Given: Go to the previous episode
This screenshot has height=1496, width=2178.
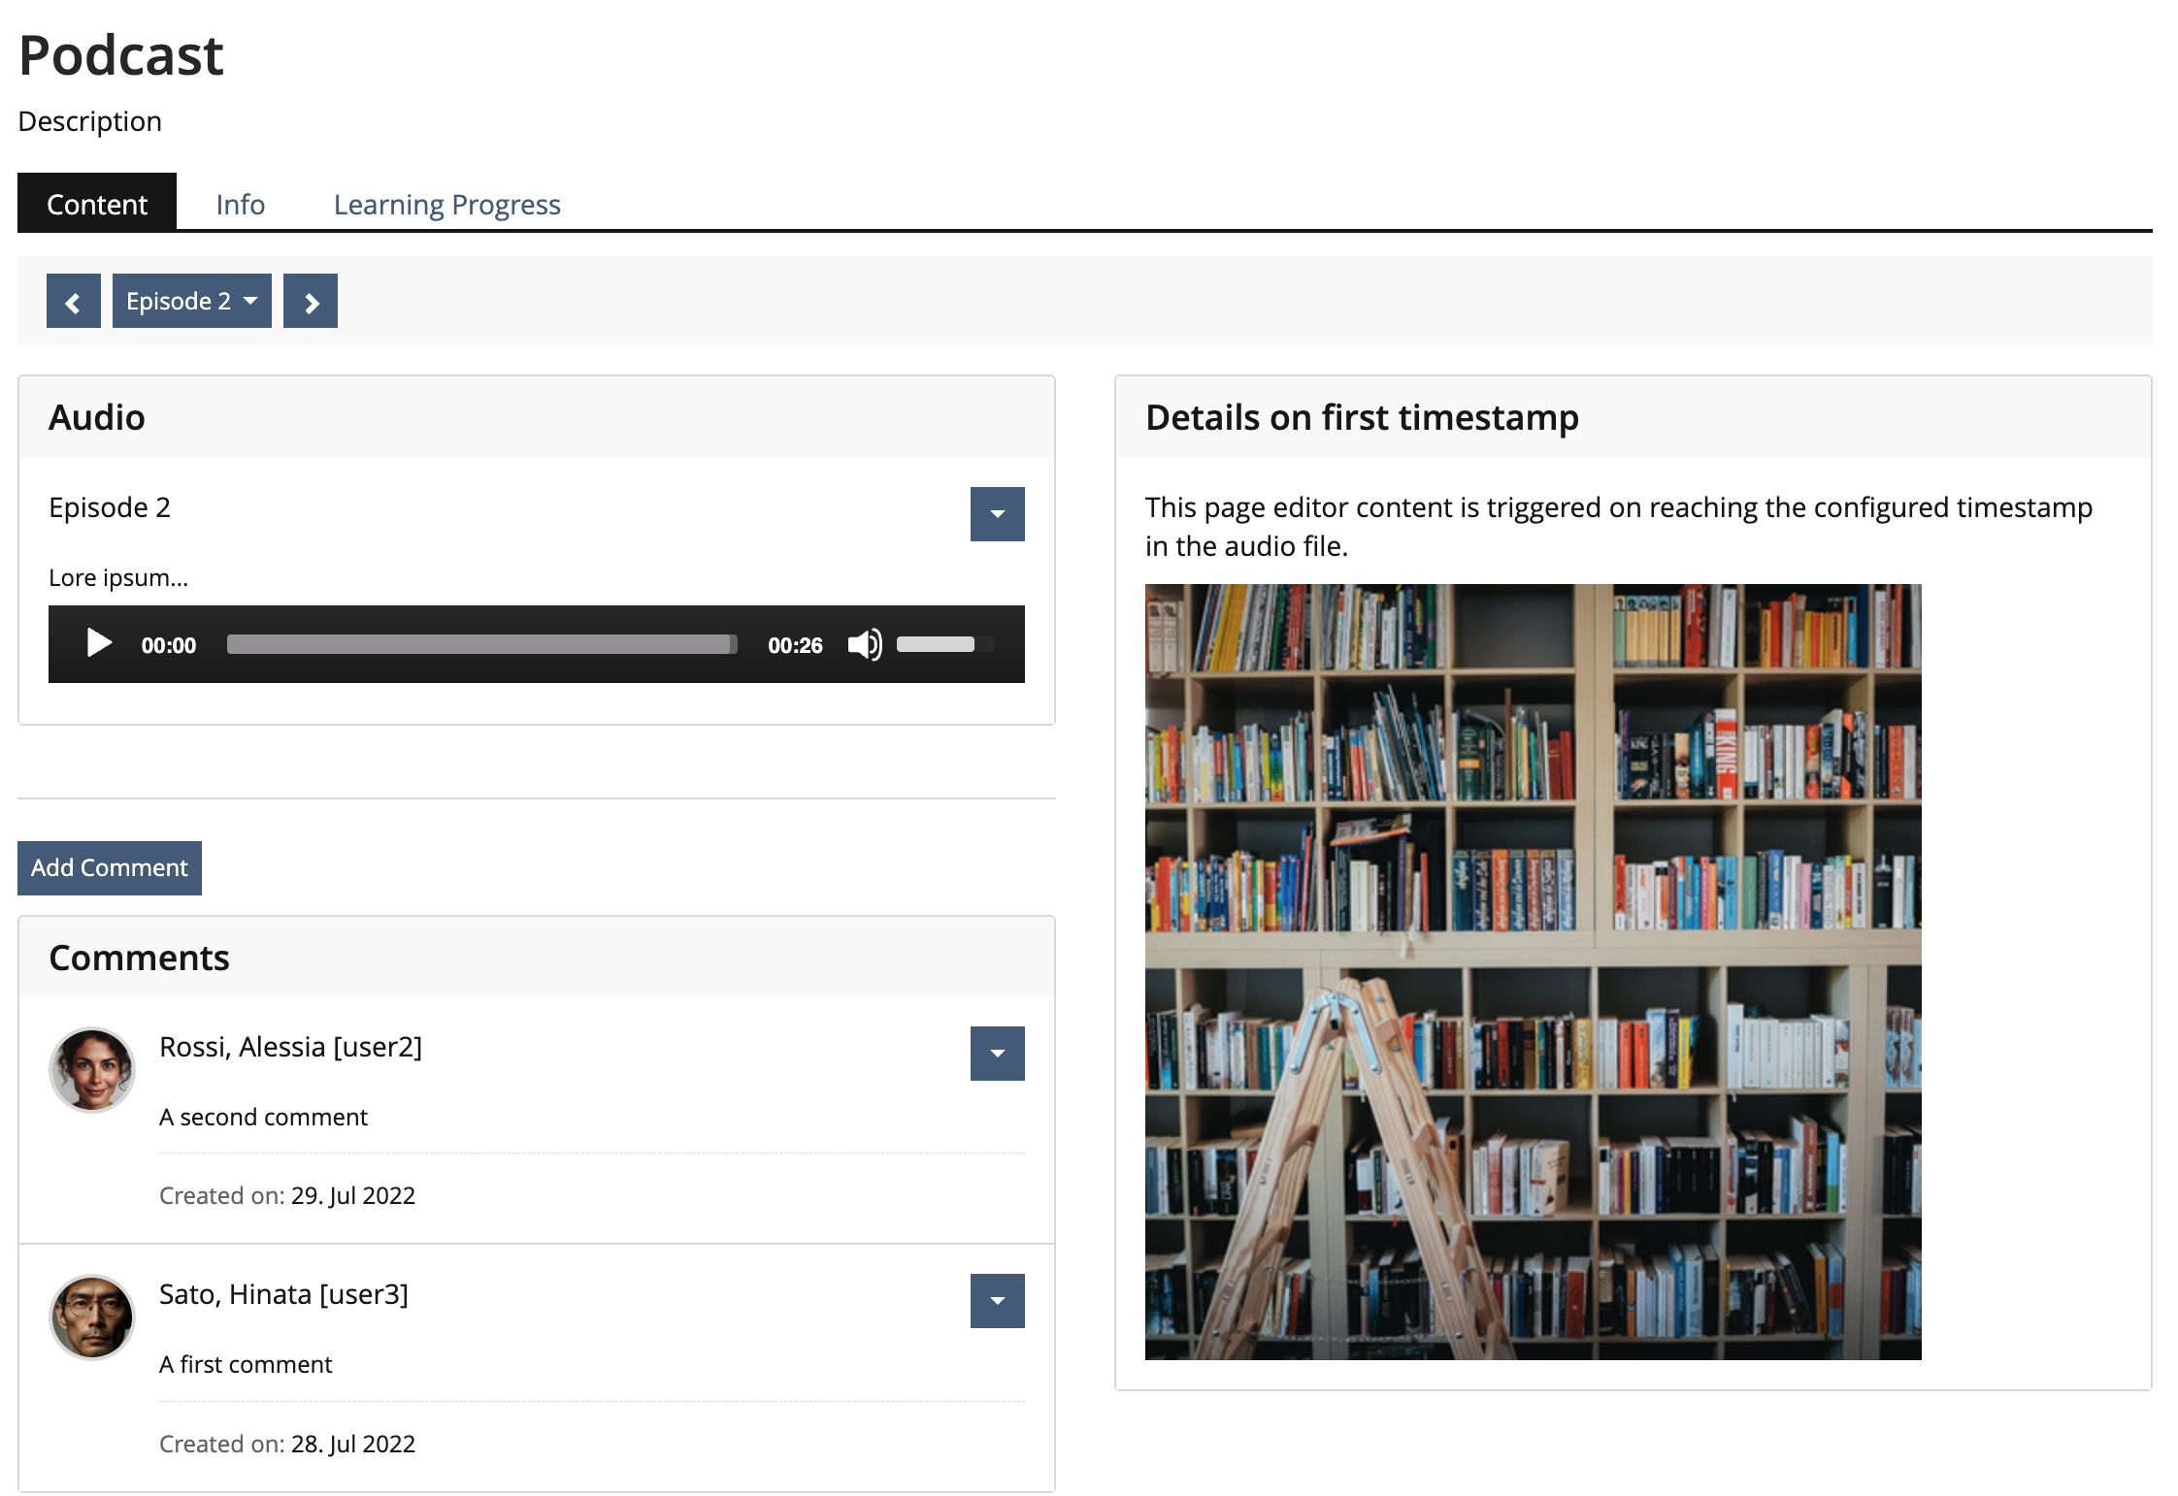Looking at the screenshot, I should click(x=74, y=302).
